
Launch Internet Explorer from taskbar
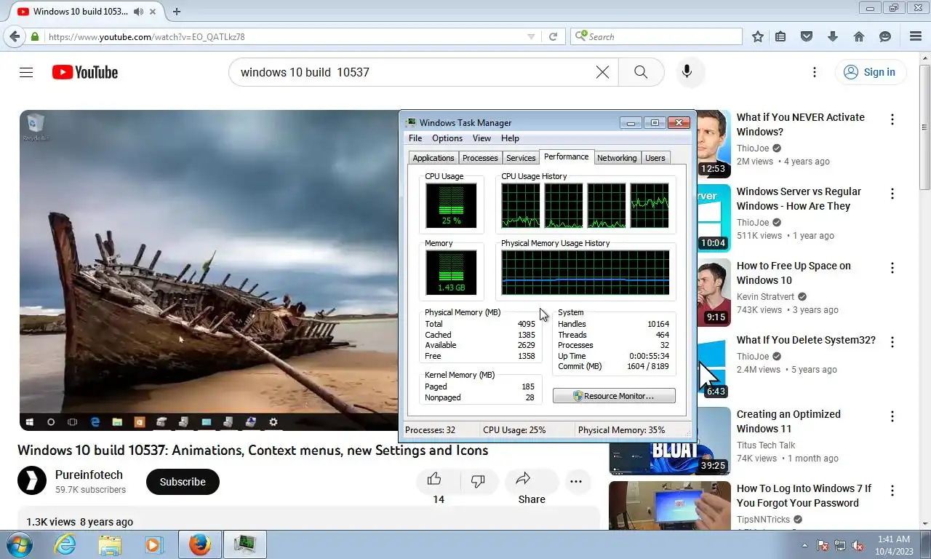pyautogui.click(x=65, y=544)
